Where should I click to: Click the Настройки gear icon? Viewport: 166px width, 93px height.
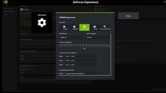[42, 22]
